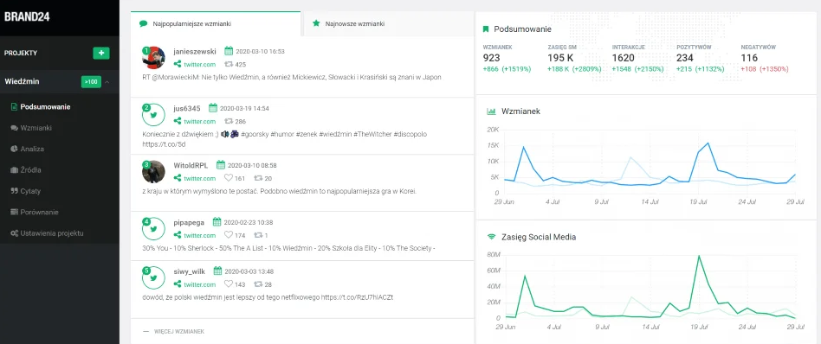Image resolution: width=821 pixels, height=344 pixels.
Task: Click the heart icon showing 174
Action: pos(229,235)
